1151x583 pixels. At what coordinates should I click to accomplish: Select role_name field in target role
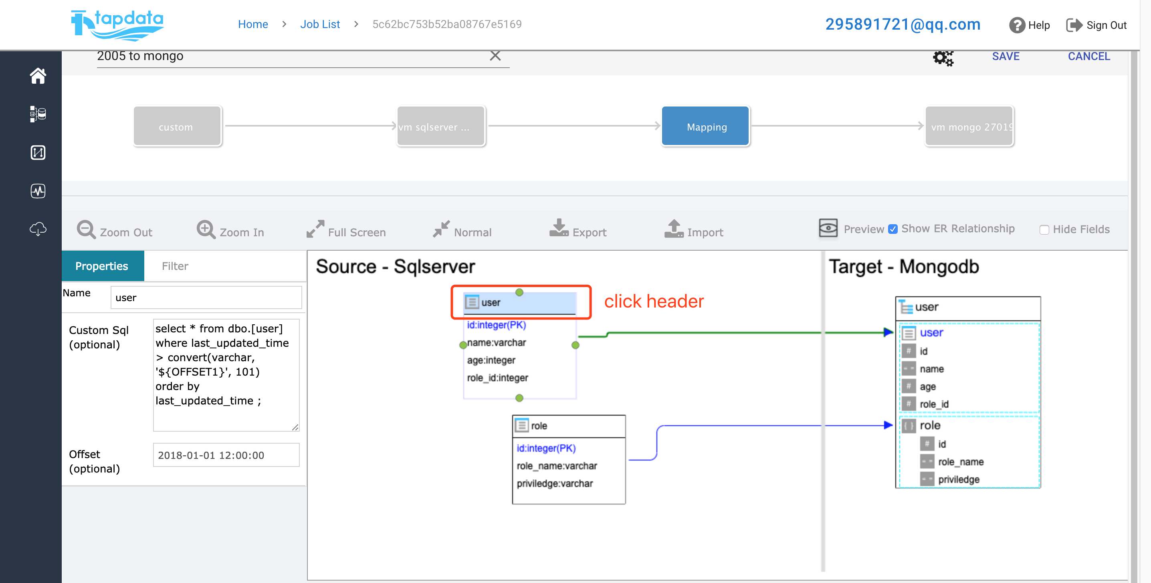coord(961,462)
